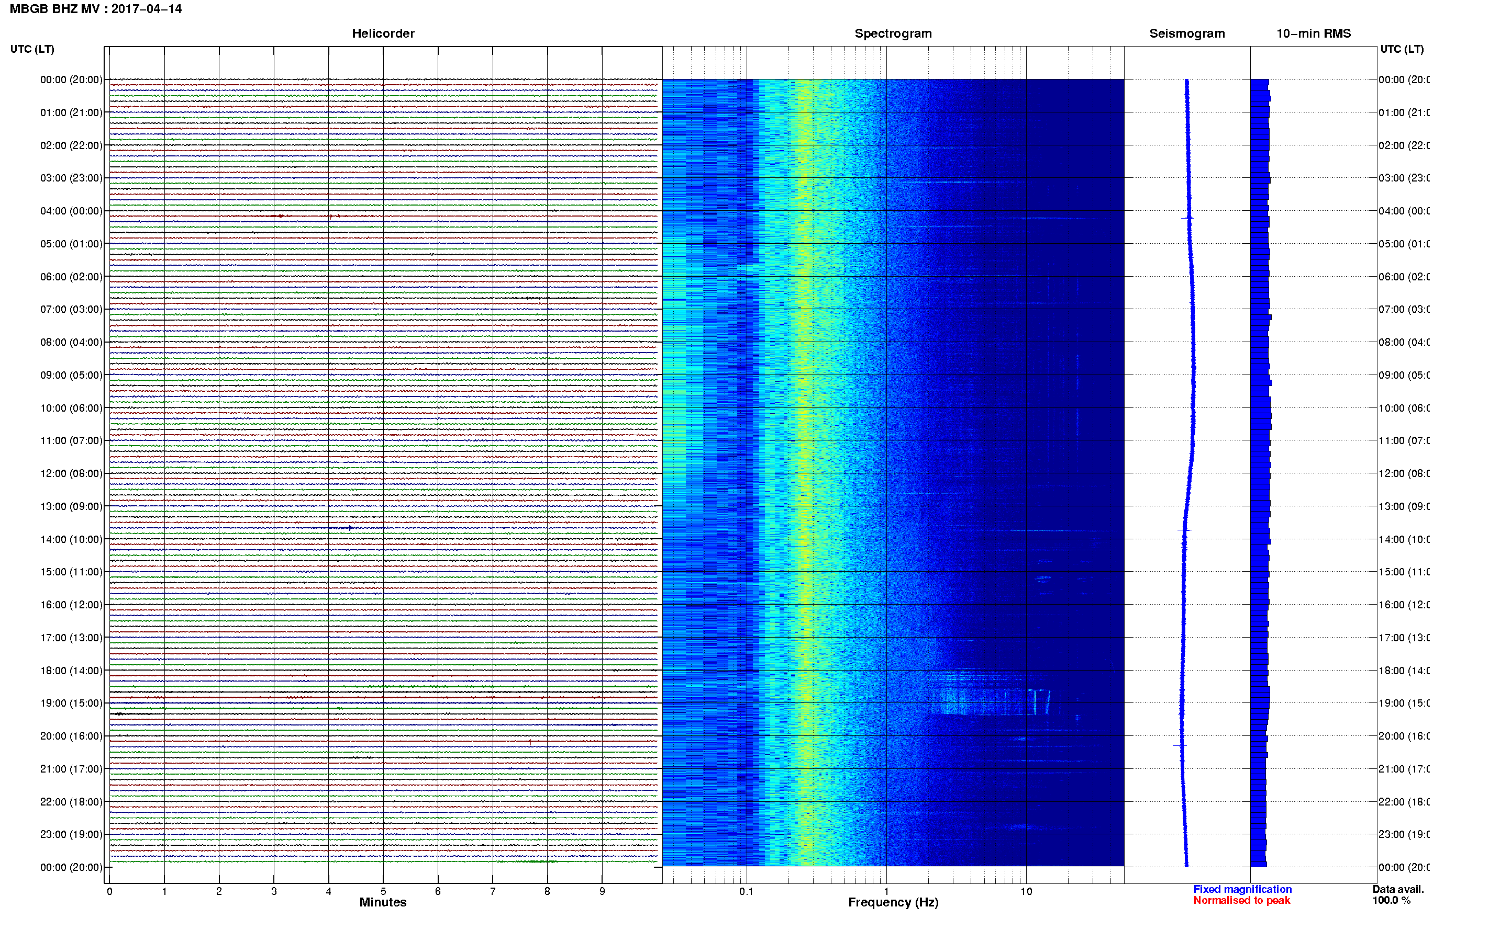The width and height of the screenshot is (1489, 930).
Task: Click right time label '12:00 (08:' on RMS axis
Action: (1404, 473)
